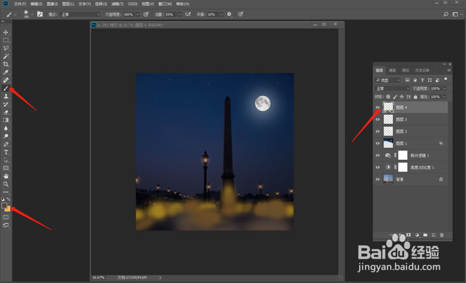Viewport: 466px width, 283px height.
Task: Hide the 照片滤镜 1 adjustment layer
Action: tap(378, 155)
